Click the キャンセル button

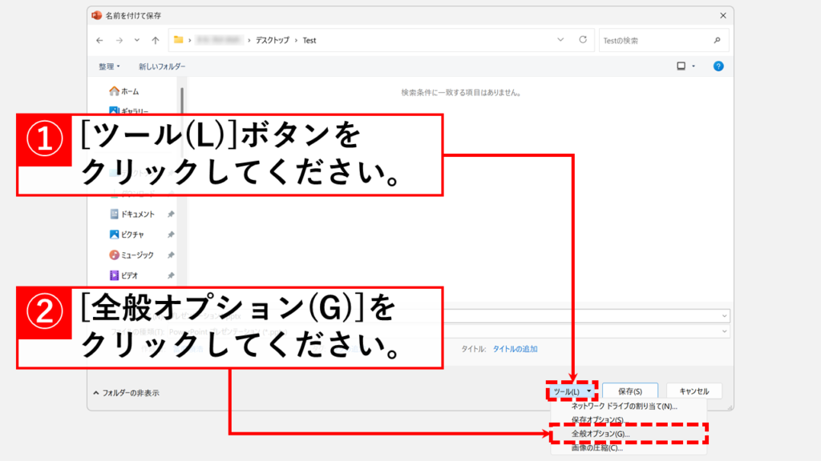694,391
